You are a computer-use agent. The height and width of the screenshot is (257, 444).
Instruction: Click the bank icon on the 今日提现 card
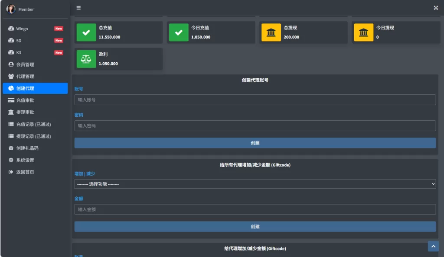pyautogui.click(x=363, y=33)
